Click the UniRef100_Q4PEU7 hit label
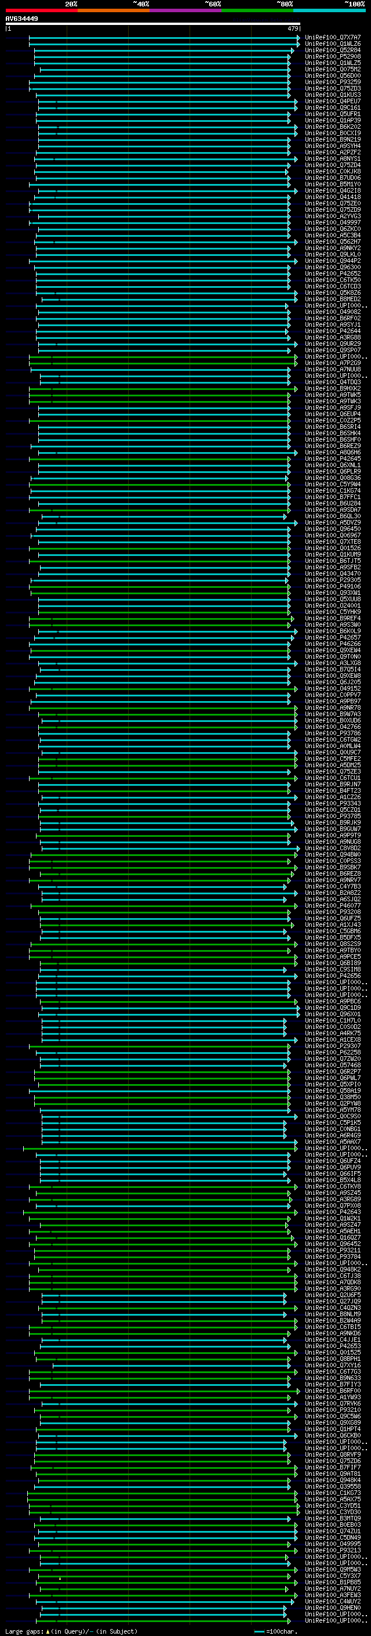 coord(333,102)
